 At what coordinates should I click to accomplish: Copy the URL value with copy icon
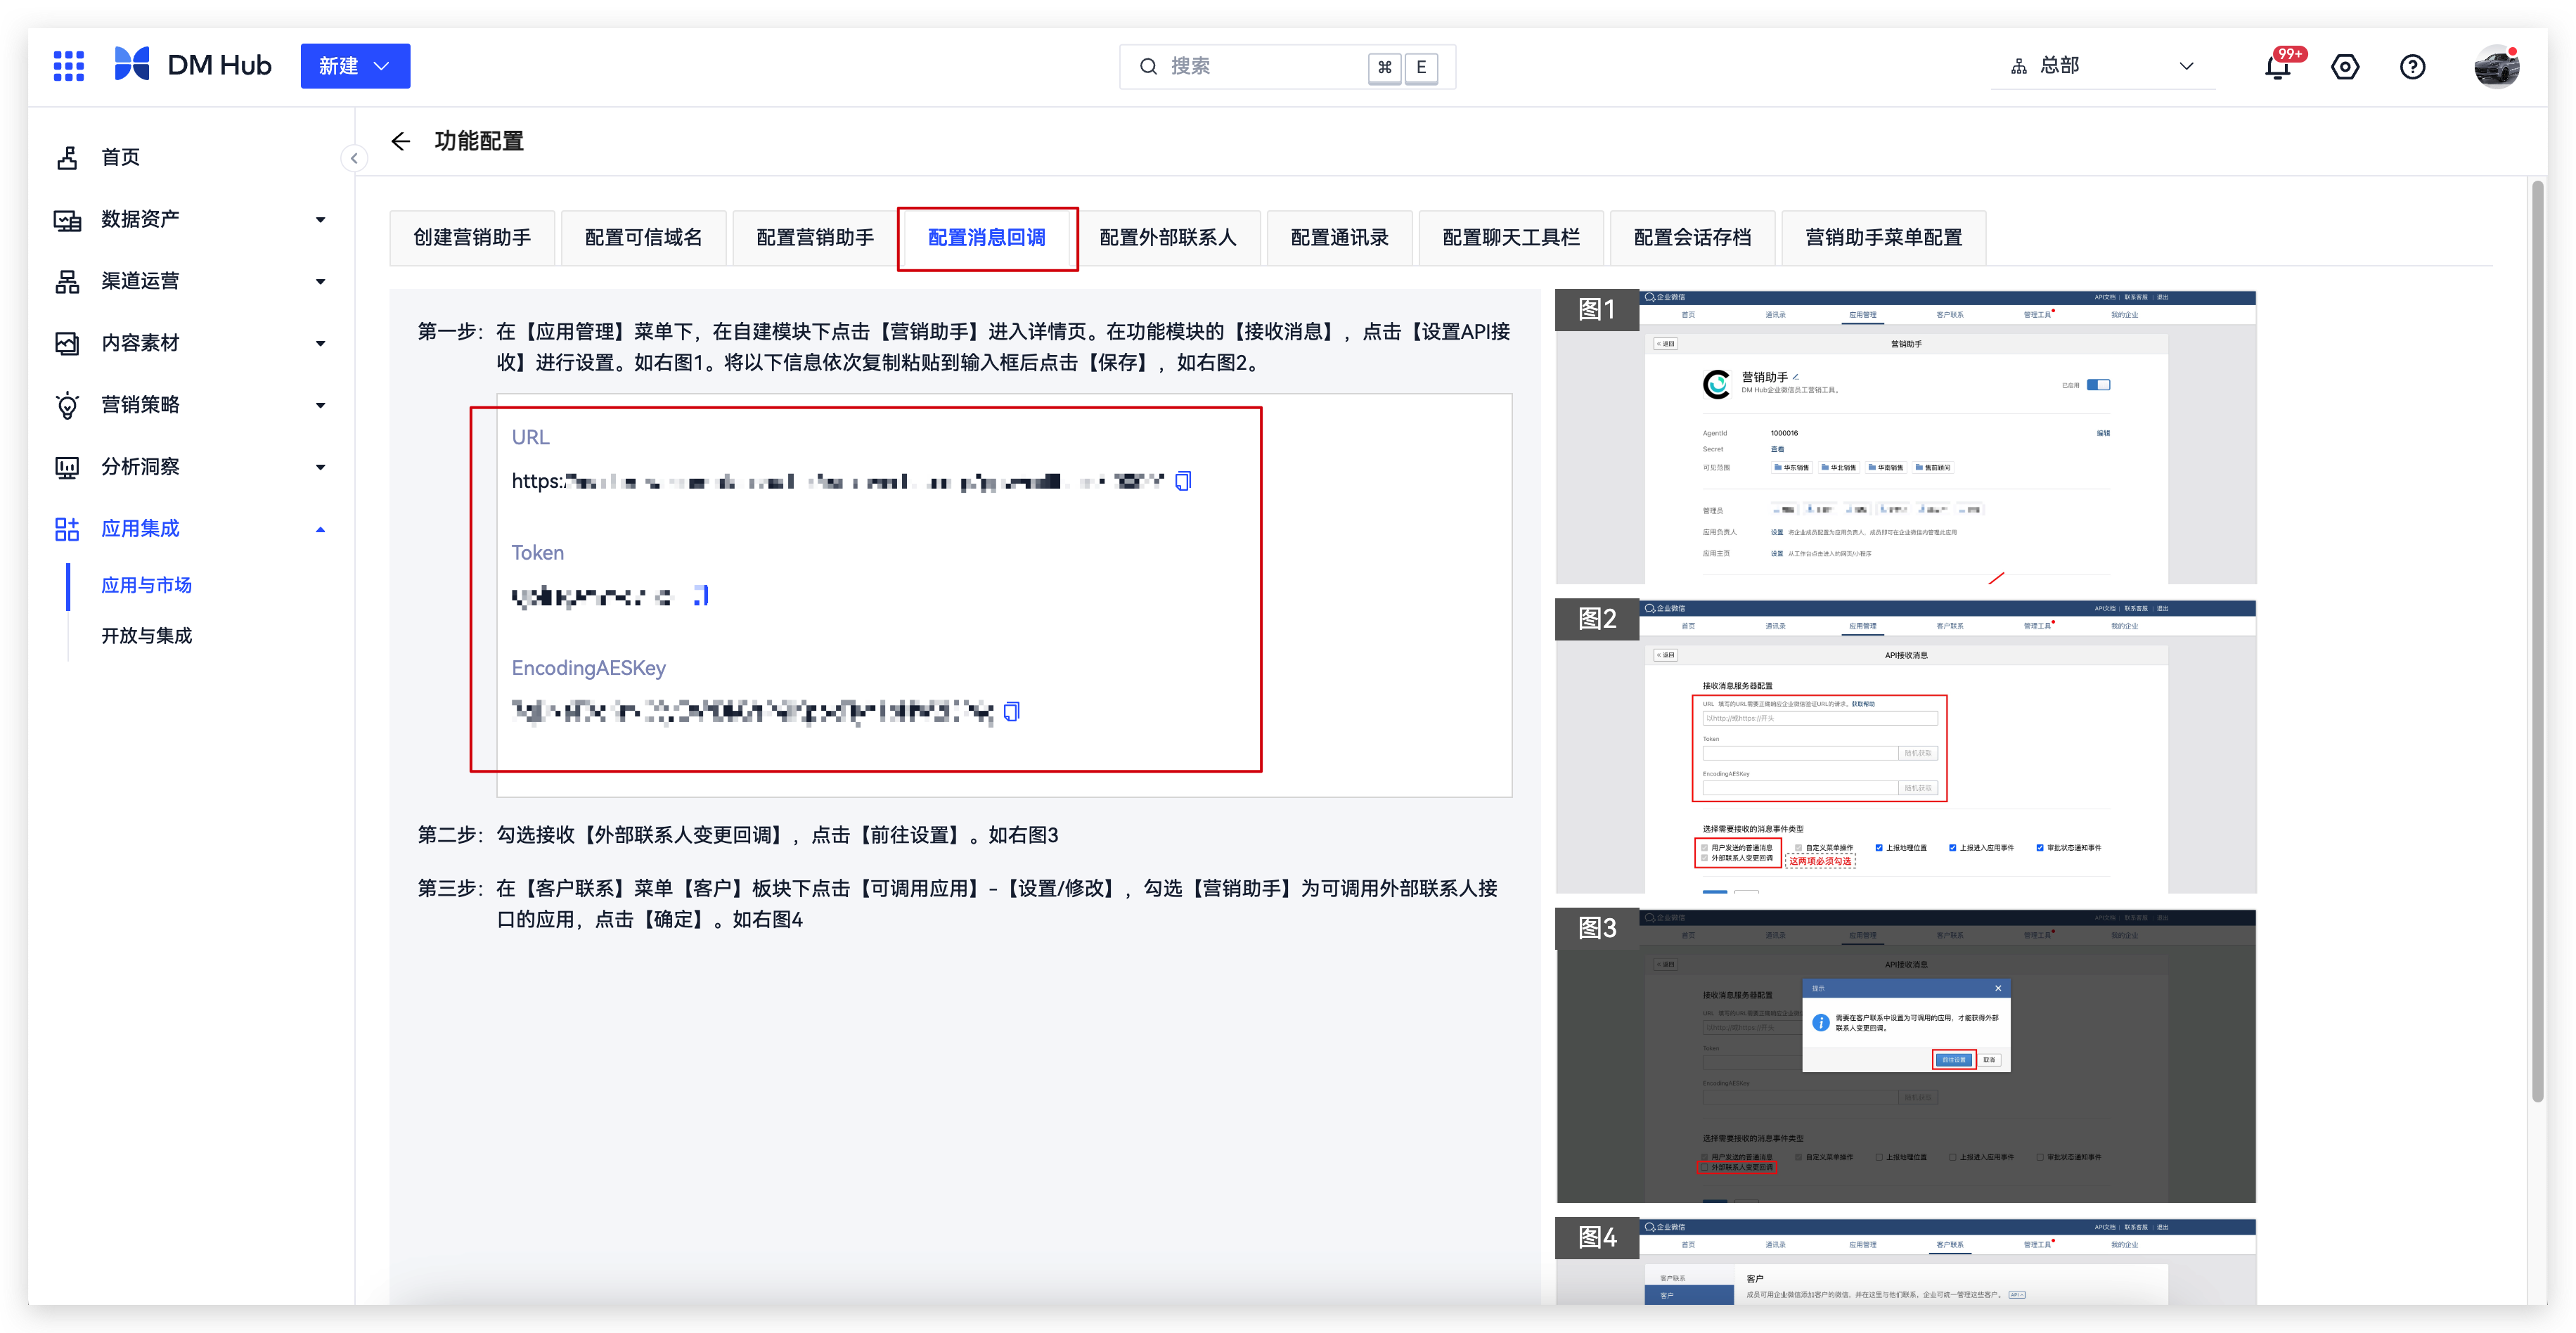[x=1183, y=481]
